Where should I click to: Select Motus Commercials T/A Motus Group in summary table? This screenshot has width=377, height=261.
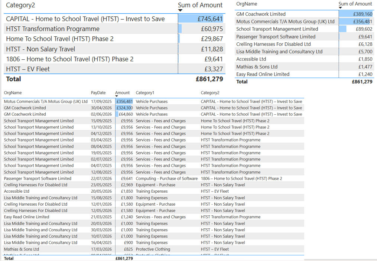(304, 22)
